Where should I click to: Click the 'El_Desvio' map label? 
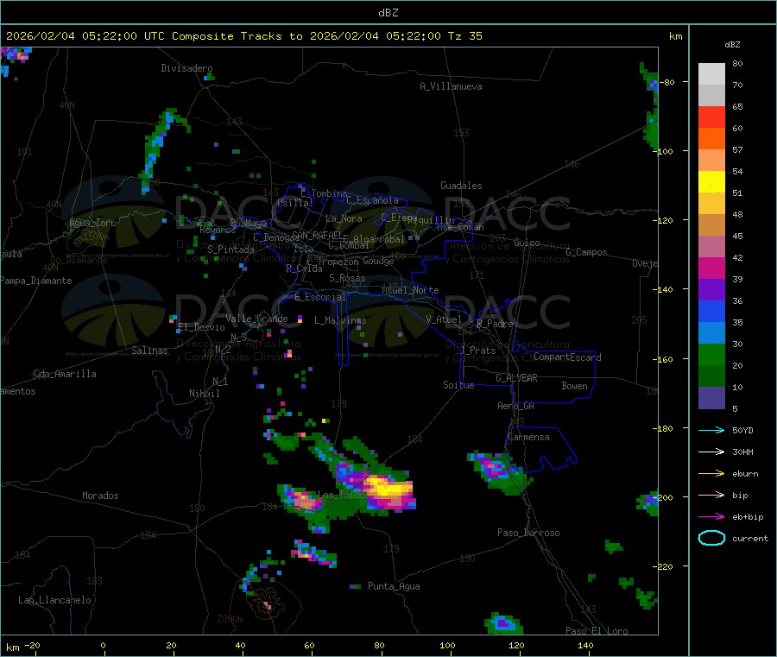coord(201,327)
